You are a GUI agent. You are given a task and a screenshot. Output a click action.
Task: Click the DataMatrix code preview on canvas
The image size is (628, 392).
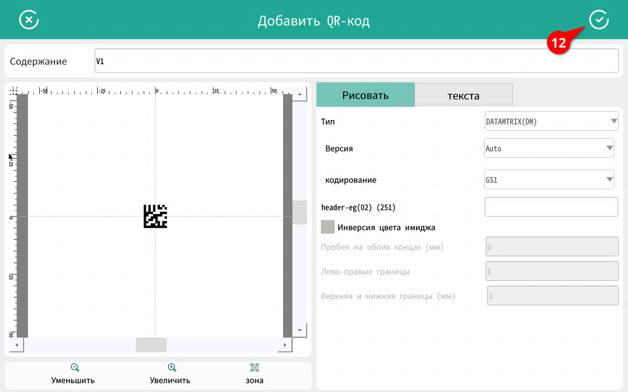(155, 216)
